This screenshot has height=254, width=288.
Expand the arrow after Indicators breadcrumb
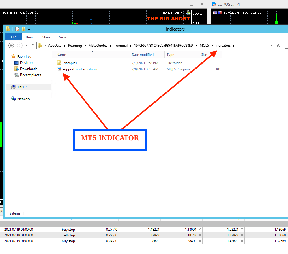234,46
